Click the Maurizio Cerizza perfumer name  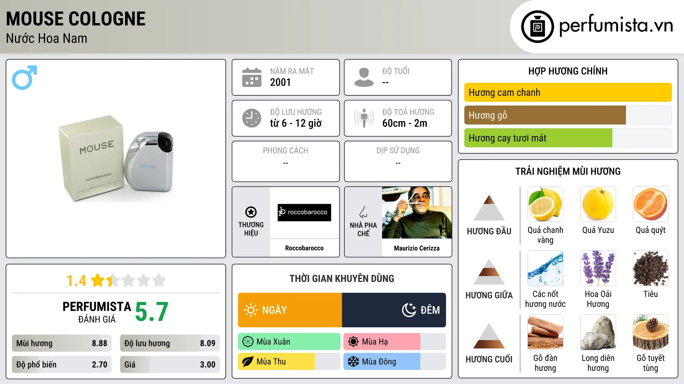(x=417, y=248)
